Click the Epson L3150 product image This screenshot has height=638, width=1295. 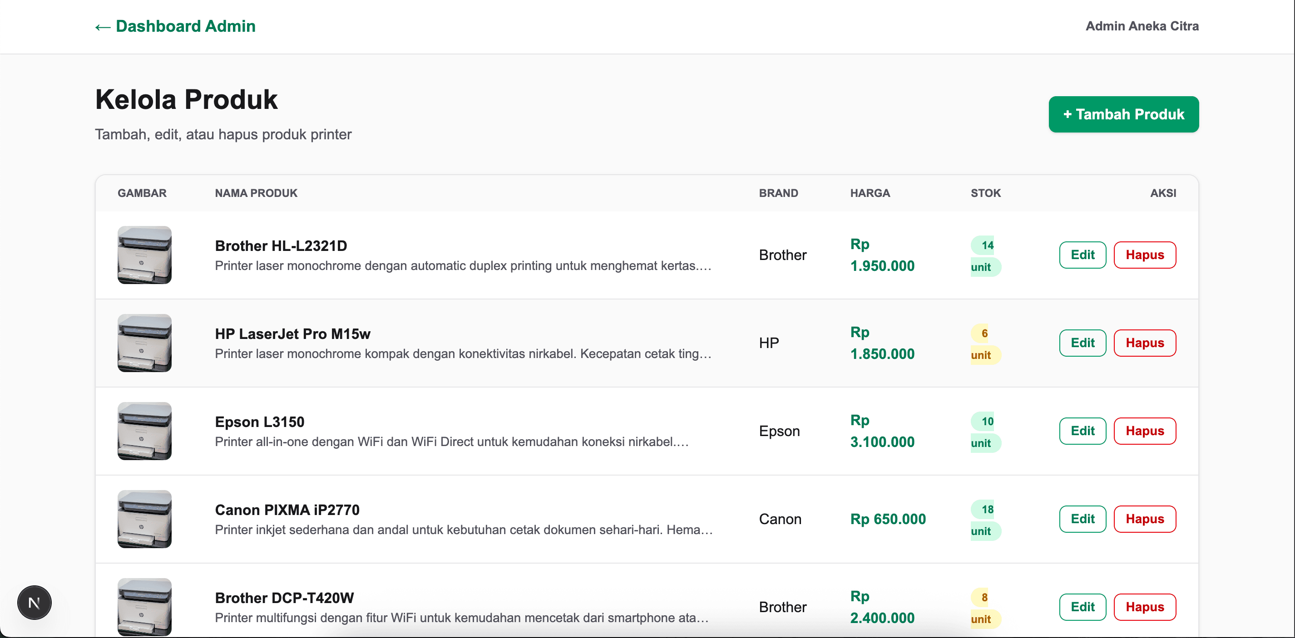coord(144,431)
